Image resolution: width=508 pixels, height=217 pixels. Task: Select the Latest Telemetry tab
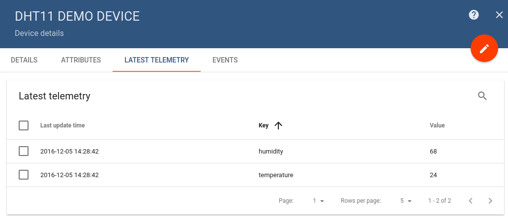pos(156,60)
